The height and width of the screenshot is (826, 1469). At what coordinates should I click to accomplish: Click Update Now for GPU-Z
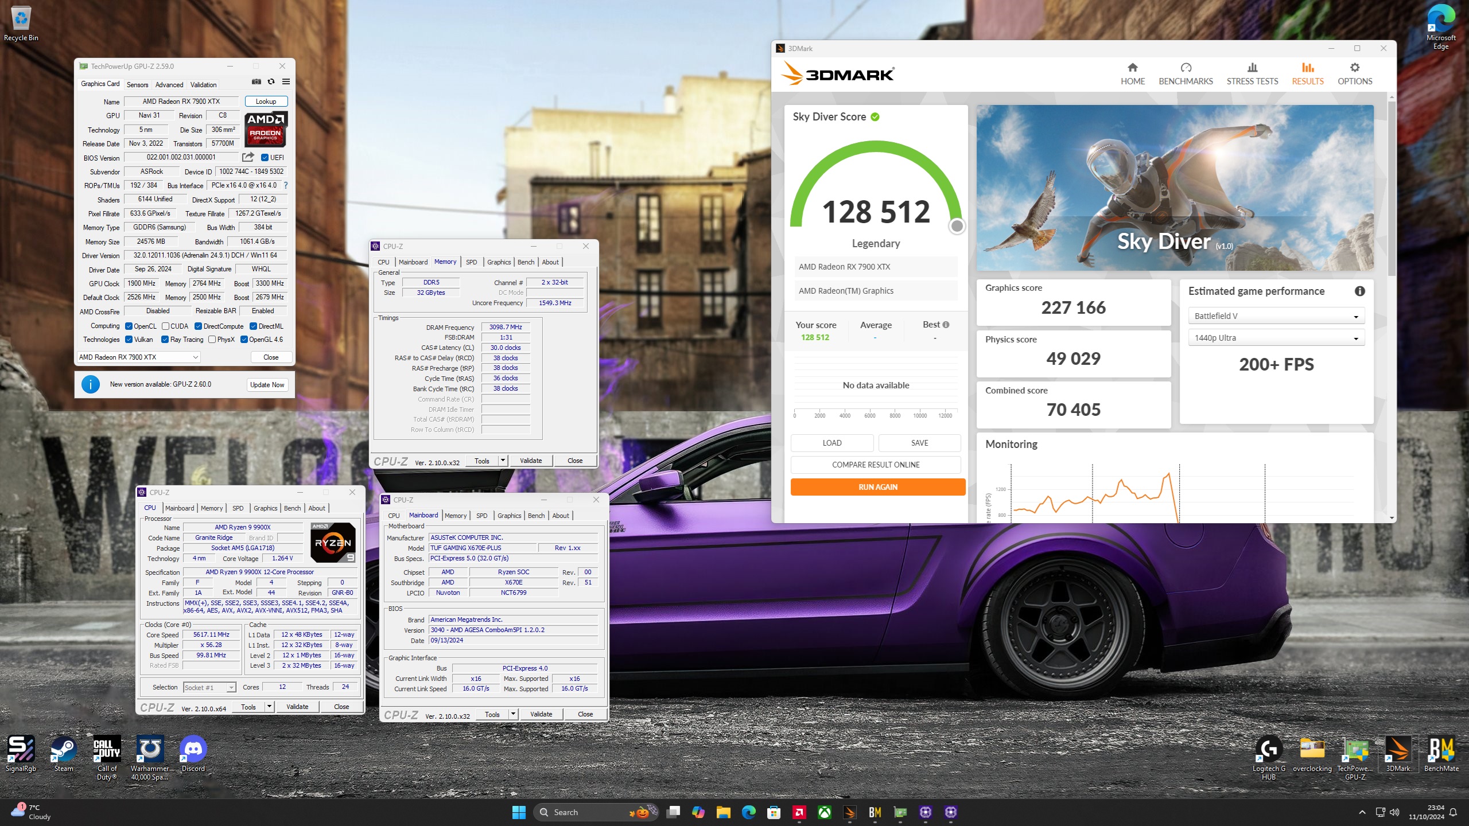[x=267, y=385]
